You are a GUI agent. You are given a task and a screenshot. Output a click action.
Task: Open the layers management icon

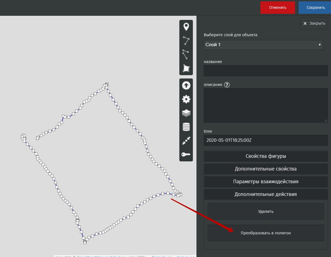pyautogui.click(x=186, y=113)
